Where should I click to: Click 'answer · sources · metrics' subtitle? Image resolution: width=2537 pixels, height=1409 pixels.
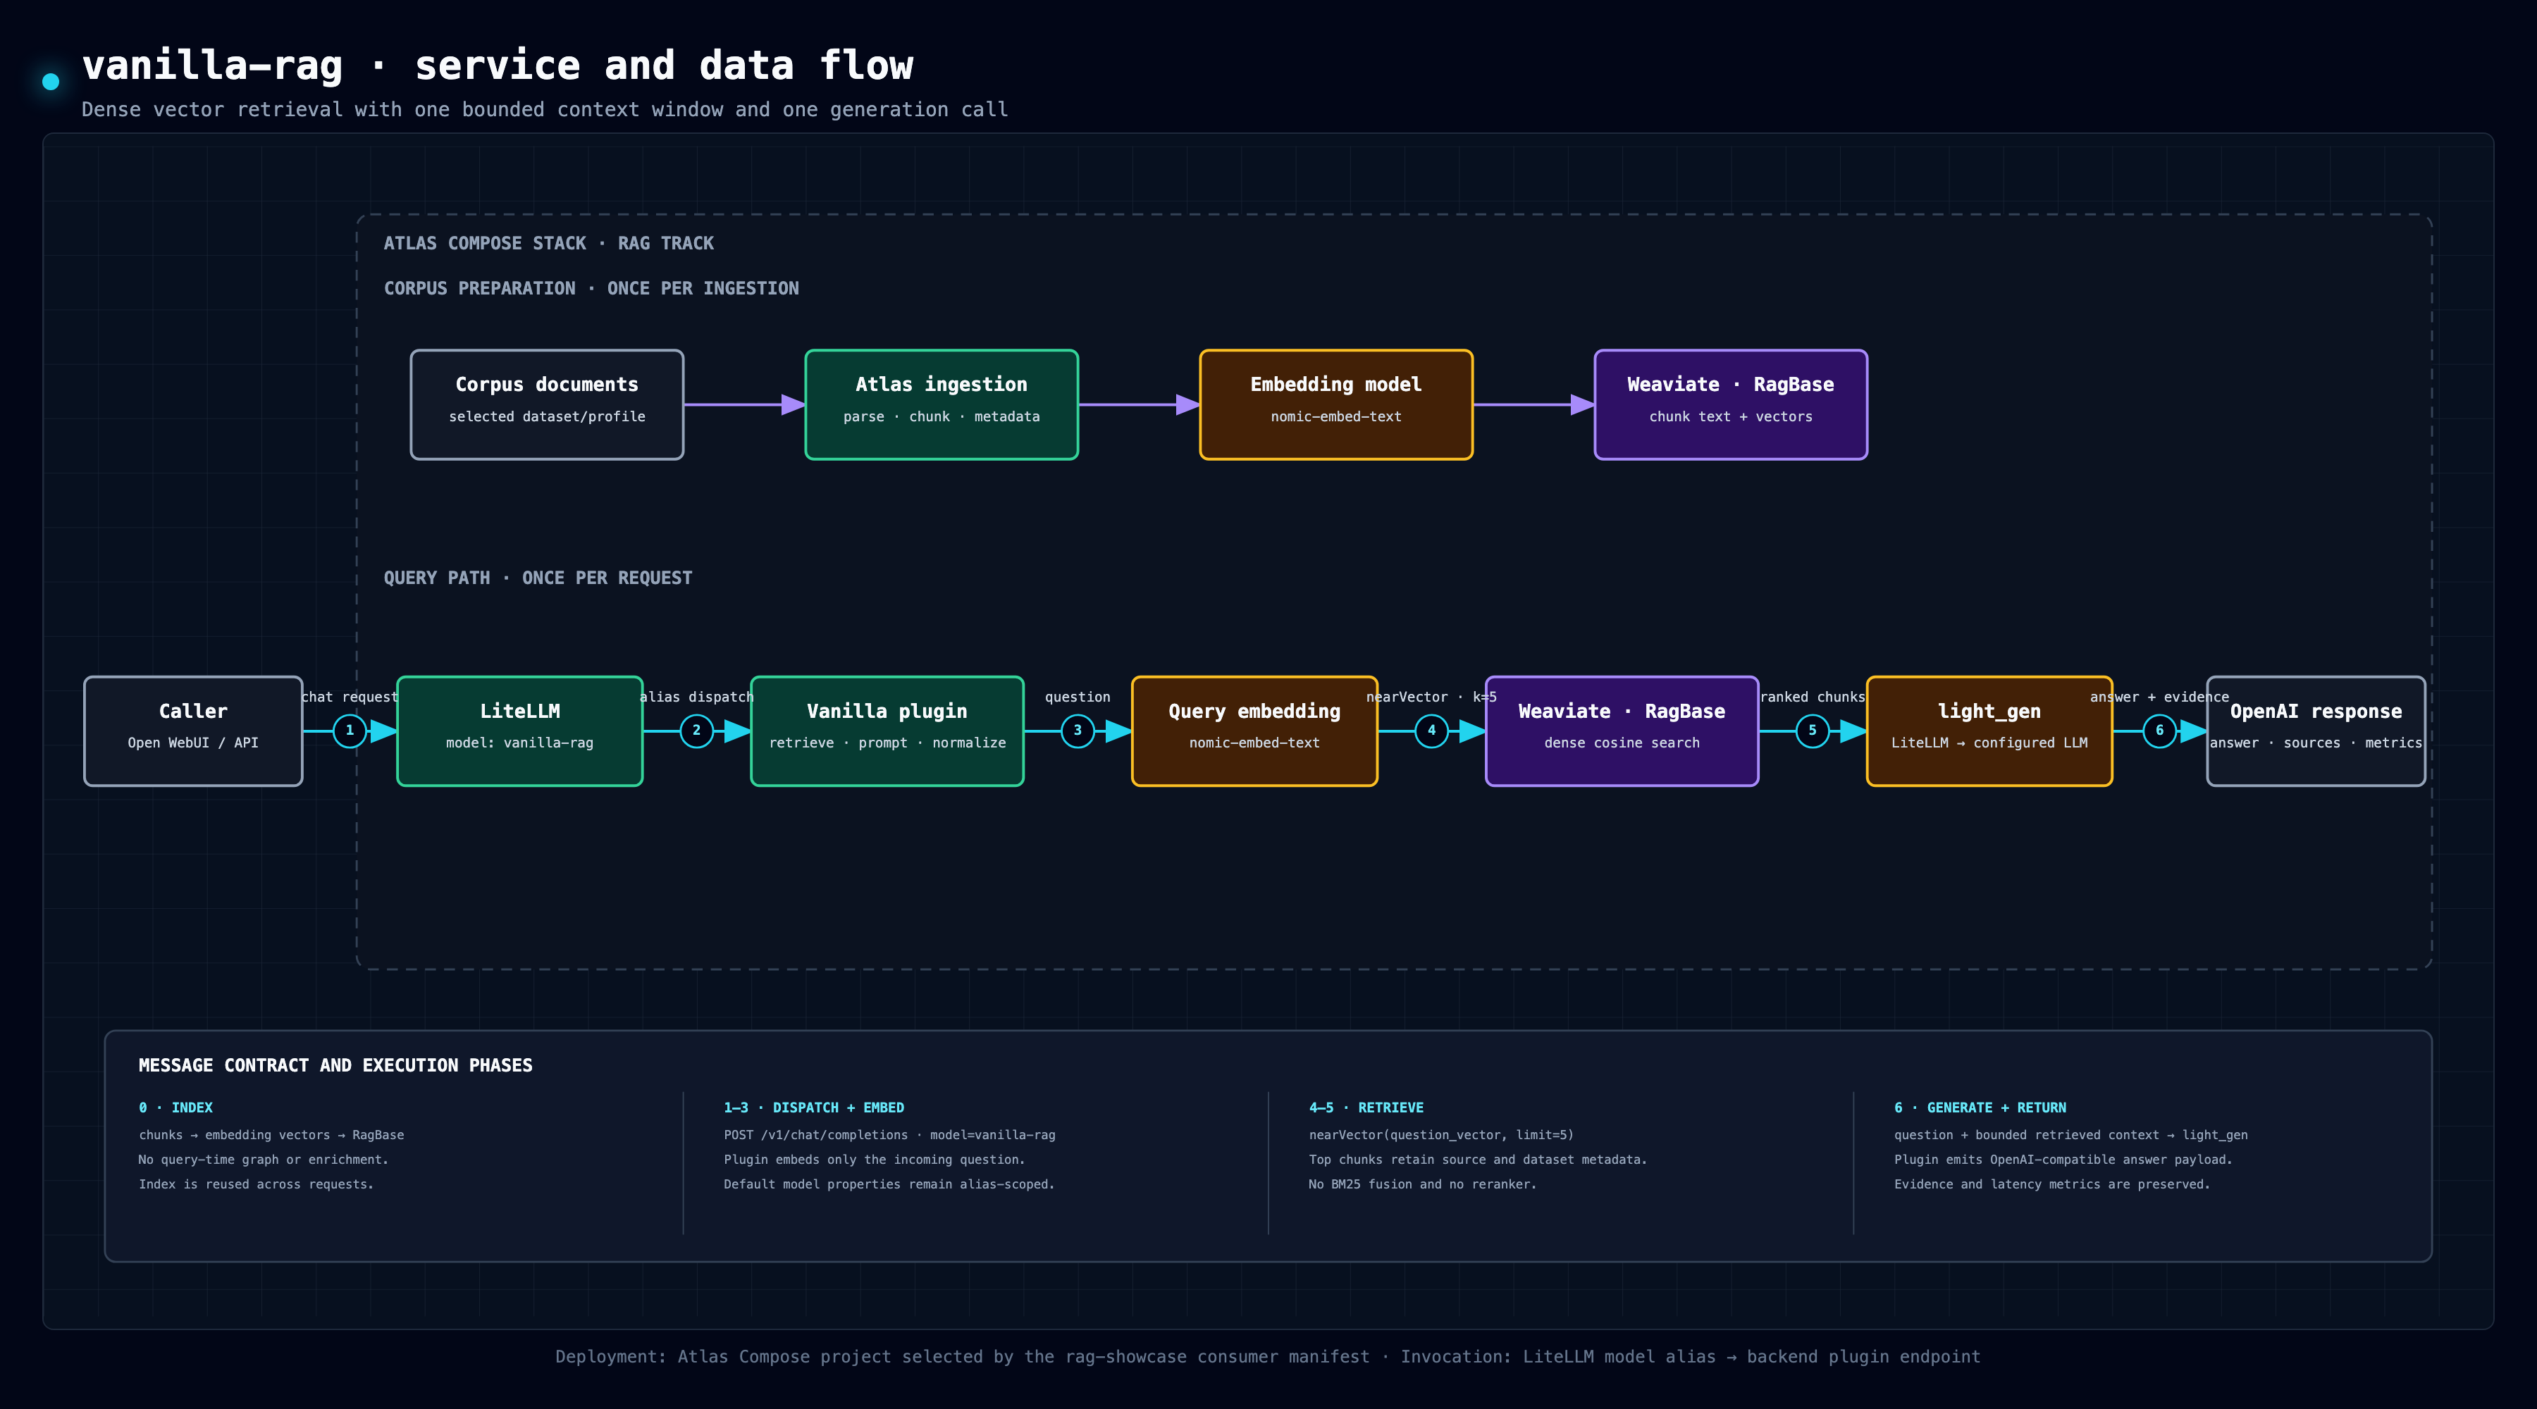click(x=2316, y=743)
